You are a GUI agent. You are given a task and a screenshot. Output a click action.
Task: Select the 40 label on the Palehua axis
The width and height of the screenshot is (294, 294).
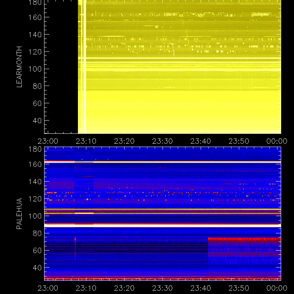[37, 268]
